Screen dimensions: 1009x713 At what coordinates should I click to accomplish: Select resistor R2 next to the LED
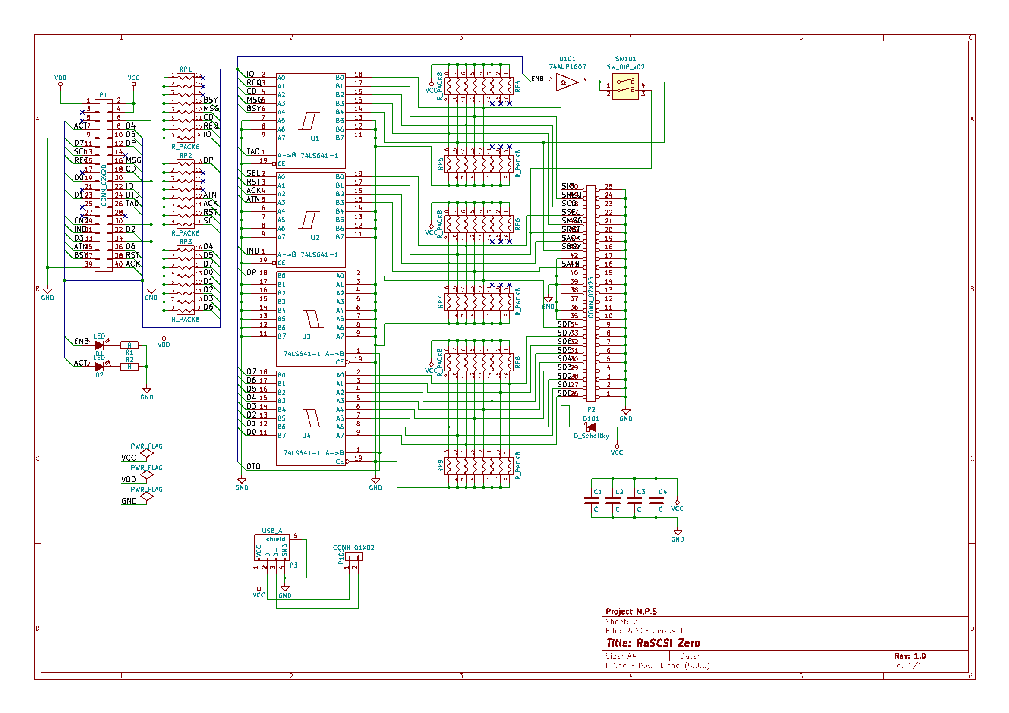click(x=129, y=366)
